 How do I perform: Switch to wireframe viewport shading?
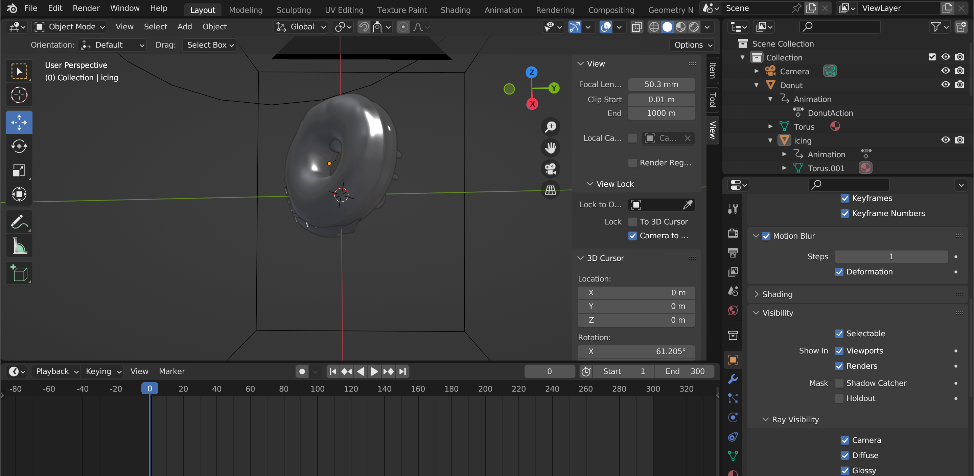point(654,27)
